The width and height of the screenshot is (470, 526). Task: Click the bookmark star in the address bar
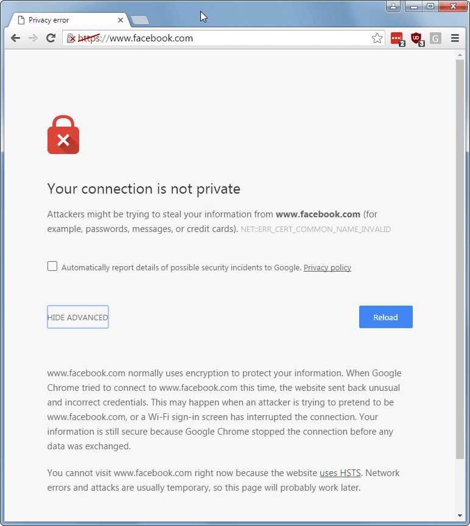point(377,38)
